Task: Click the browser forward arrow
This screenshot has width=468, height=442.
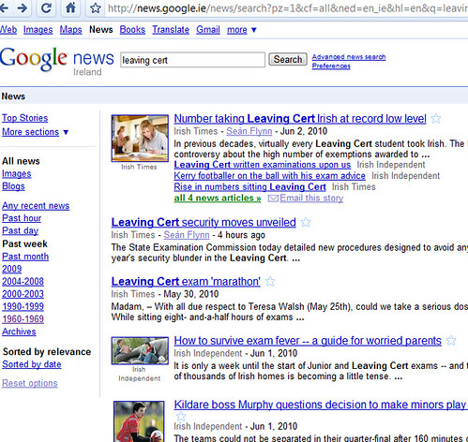Action: pyautogui.click(x=23, y=7)
